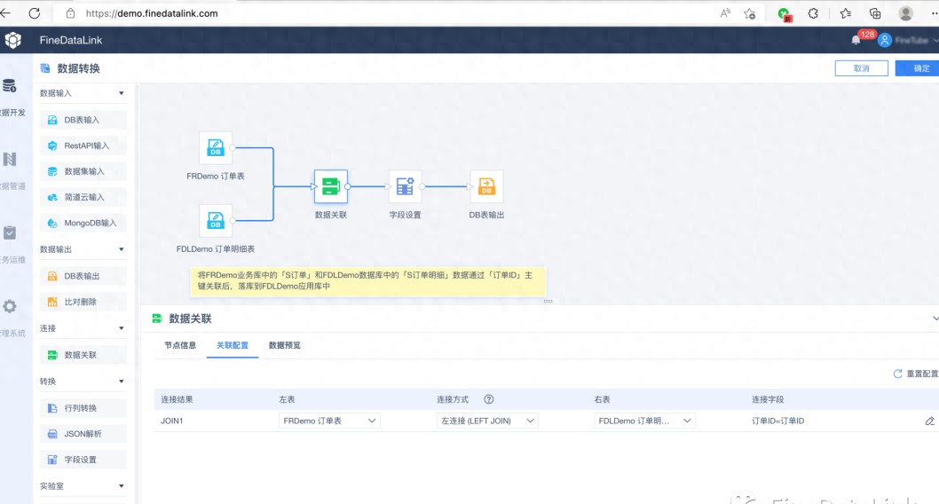Pick 行列转换 operator

[83, 407]
